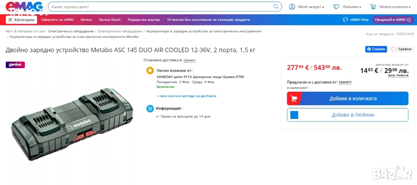Click the genius badge
Image resolution: width=417 pixels, height=185 pixels.
tap(15, 65)
